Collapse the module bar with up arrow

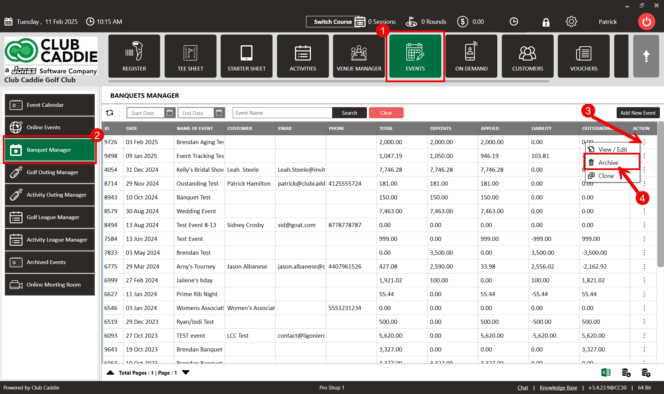pos(646,56)
